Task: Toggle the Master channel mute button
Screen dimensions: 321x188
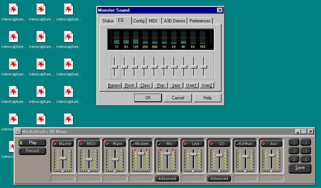Action: pyautogui.click(x=63, y=143)
